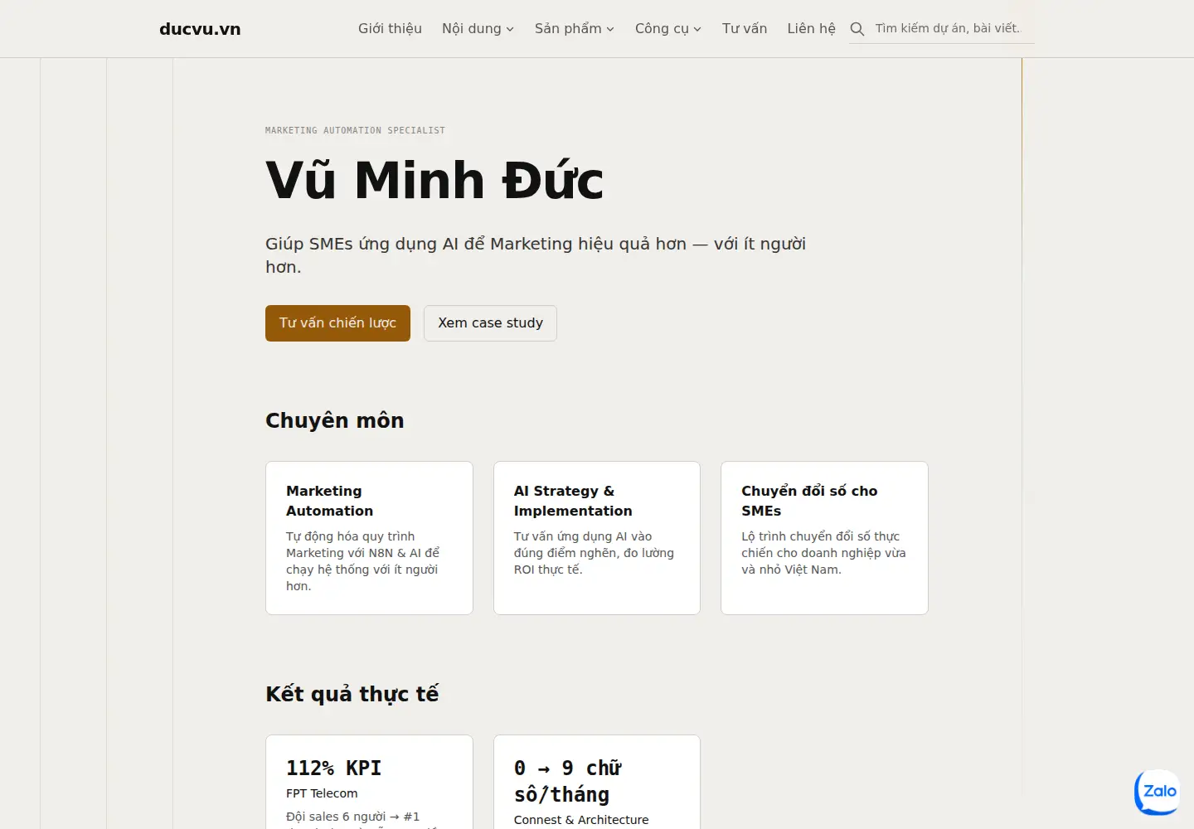Click the Tư vấn chiến lược button

coord(337,323)
